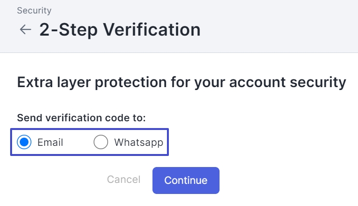
Task: Send the verification code to Whatsapp
Action: (x=101, y=142)
